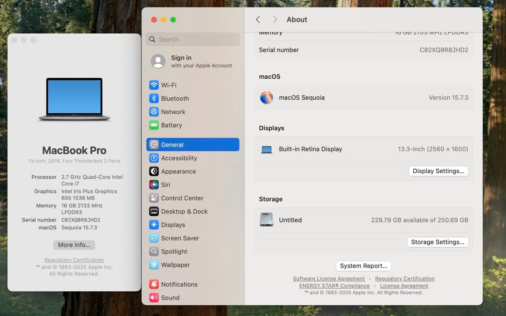
Task: Open the Software License Agreement
Action: (x=329, y=278)
